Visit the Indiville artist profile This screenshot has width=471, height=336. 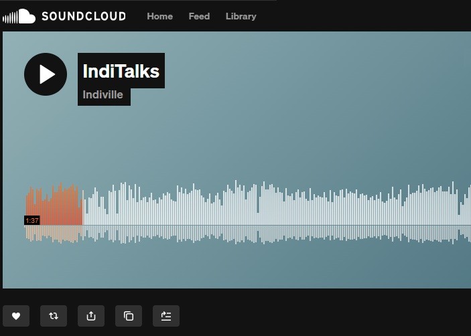[103, 95]
